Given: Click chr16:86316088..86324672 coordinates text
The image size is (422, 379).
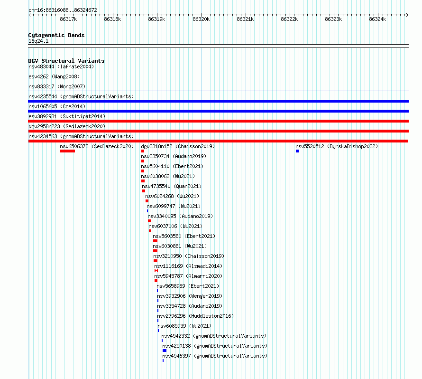Looking at the screenshot, I should 63,10.
